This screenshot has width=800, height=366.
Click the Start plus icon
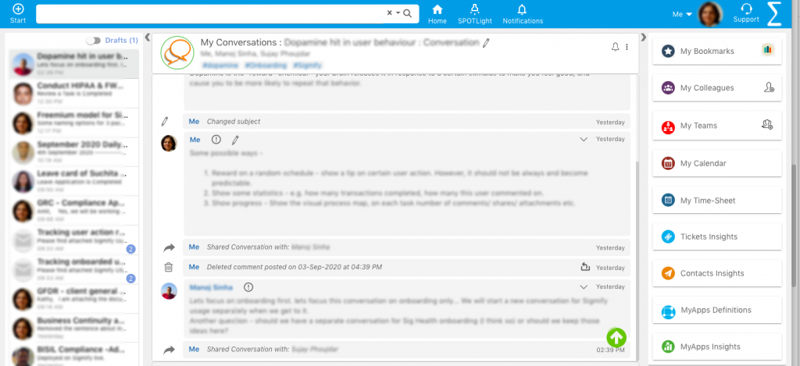pyautogui.click(x=18, y=9)
